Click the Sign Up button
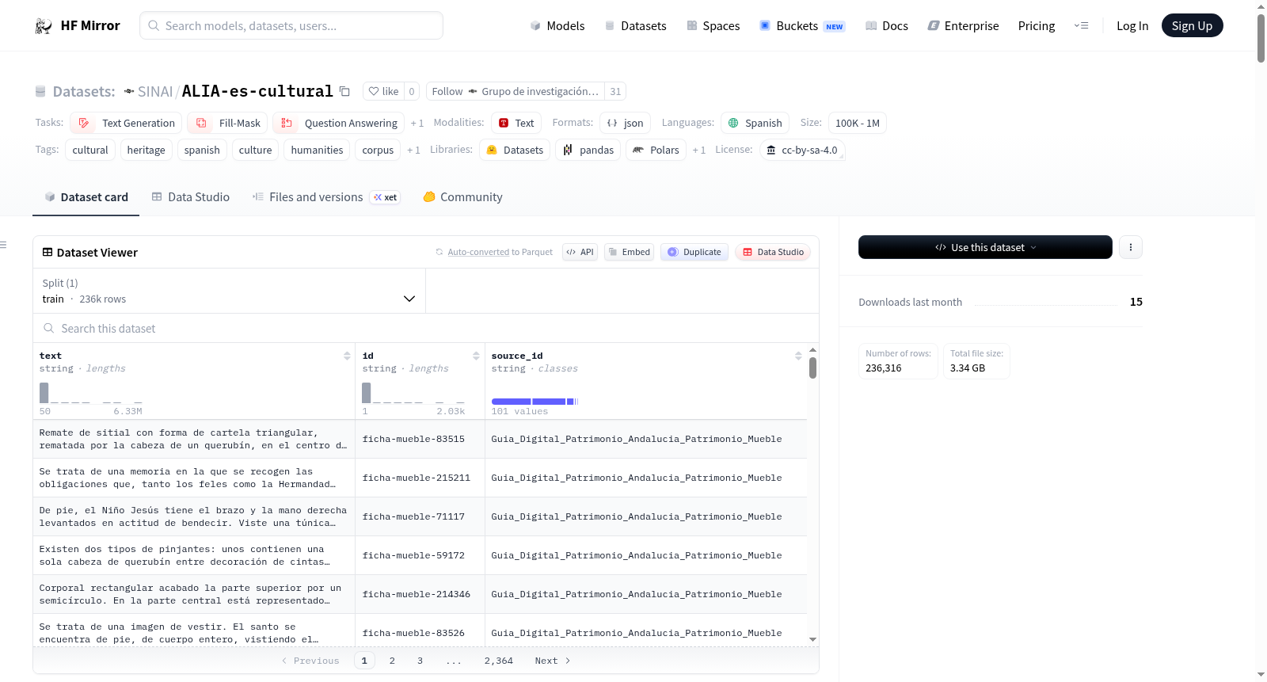Viewport: 1267px width, 682px height. coord(1192,25)
